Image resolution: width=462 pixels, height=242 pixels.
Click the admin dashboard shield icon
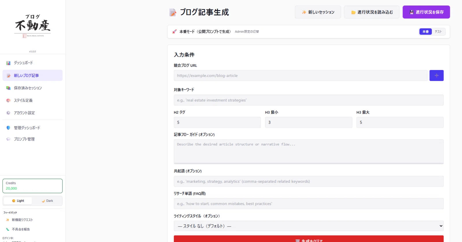(x=8, y=128)
